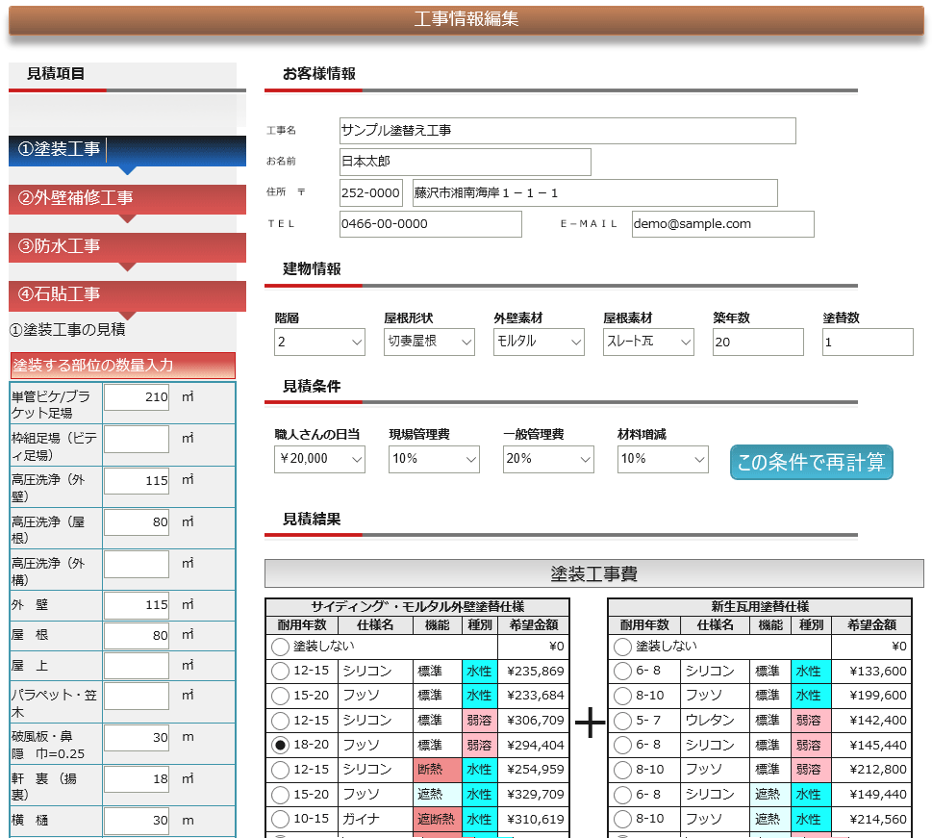Click the ¥294,404 price cell
The image size is (932, 838).
click(x=534, y=746)
